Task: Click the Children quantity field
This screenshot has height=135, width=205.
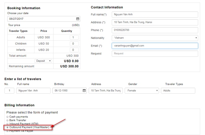Action: [x=74, y=44]
